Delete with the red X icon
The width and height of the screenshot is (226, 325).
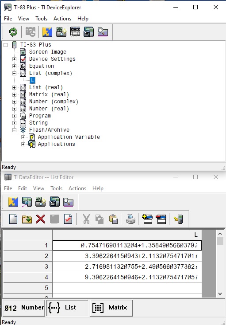coord(41,219)
